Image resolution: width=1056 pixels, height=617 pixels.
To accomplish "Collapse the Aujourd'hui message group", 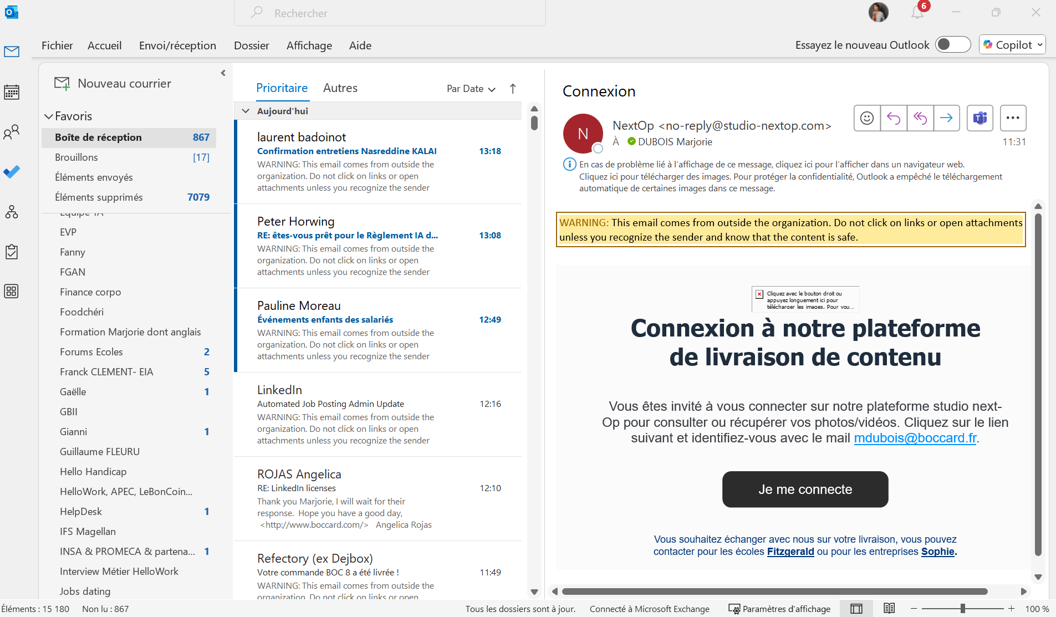I will tap(246, 111).
